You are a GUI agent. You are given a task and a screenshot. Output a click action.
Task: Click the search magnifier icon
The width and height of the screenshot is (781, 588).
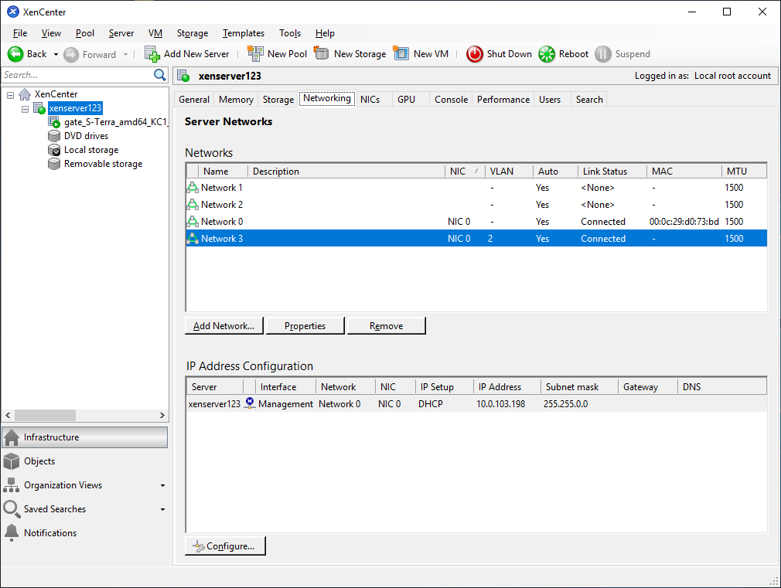(160, 75)
